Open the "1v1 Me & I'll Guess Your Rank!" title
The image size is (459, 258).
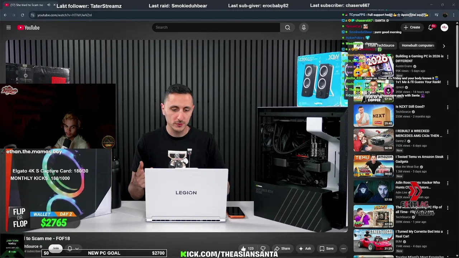point(418,82)
